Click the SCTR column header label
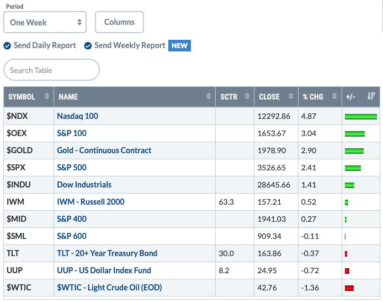The image size is (383, 302). tap(229, 97)
